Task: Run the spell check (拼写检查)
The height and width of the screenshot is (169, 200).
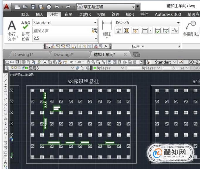Action: click(x=26, y=31)
